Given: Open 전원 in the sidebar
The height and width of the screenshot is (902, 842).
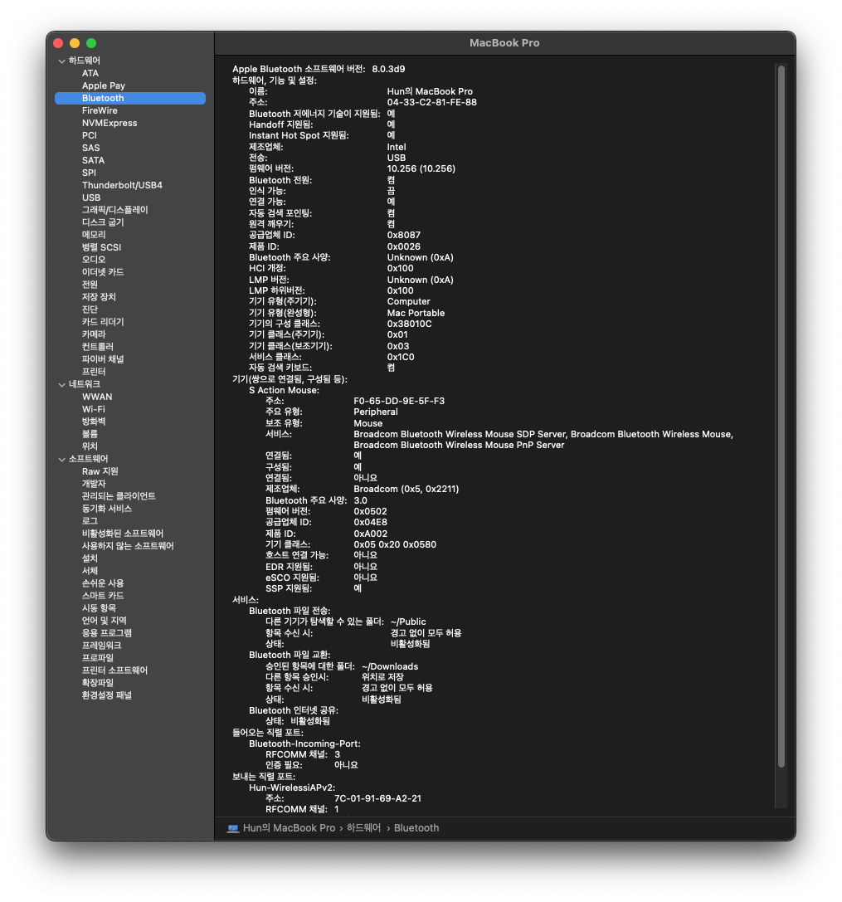Looking at the screenshot, I should tap(90, 284).
